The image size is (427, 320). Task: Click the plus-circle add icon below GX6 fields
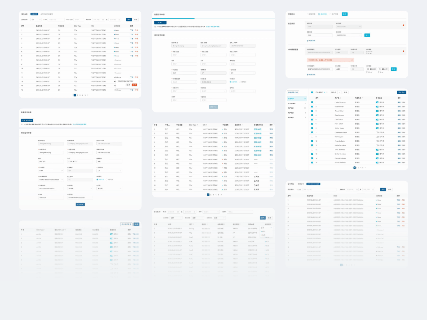pyautogui.click(x=307, y=41)
